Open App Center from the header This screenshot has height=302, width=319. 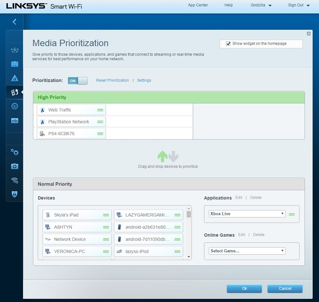click(198, 5)
